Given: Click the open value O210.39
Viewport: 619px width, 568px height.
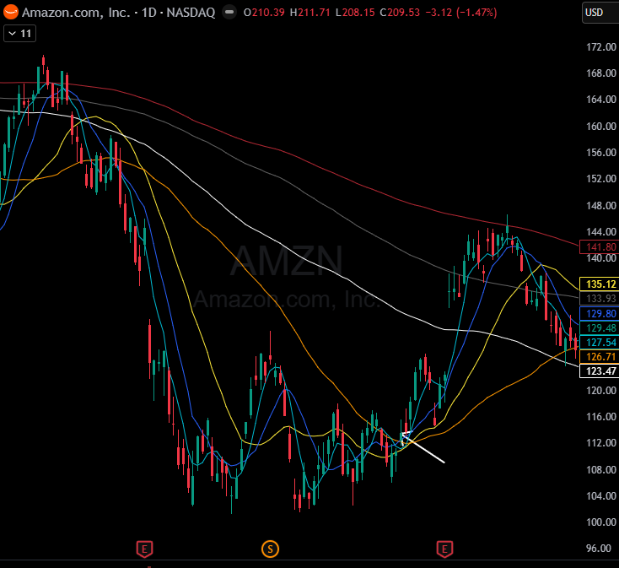Looking at the screenshot, I should [x=264, y=13].
